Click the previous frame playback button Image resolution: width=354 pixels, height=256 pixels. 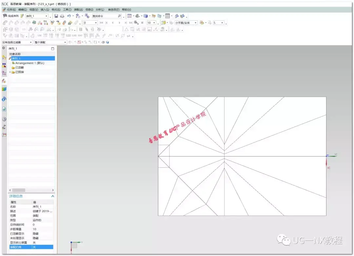coord(113,23)
